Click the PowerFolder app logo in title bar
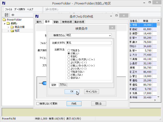 (x=4, y=3)
